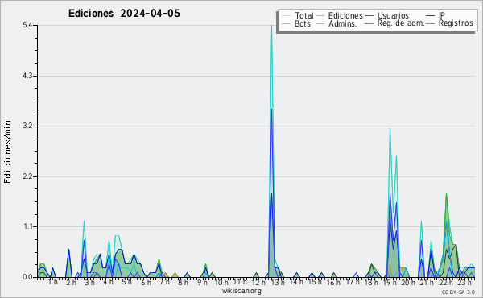Click the magenta Reg. de adm. line swatch
This screenshot has height=298, width=483.
[x=369, y=23]
